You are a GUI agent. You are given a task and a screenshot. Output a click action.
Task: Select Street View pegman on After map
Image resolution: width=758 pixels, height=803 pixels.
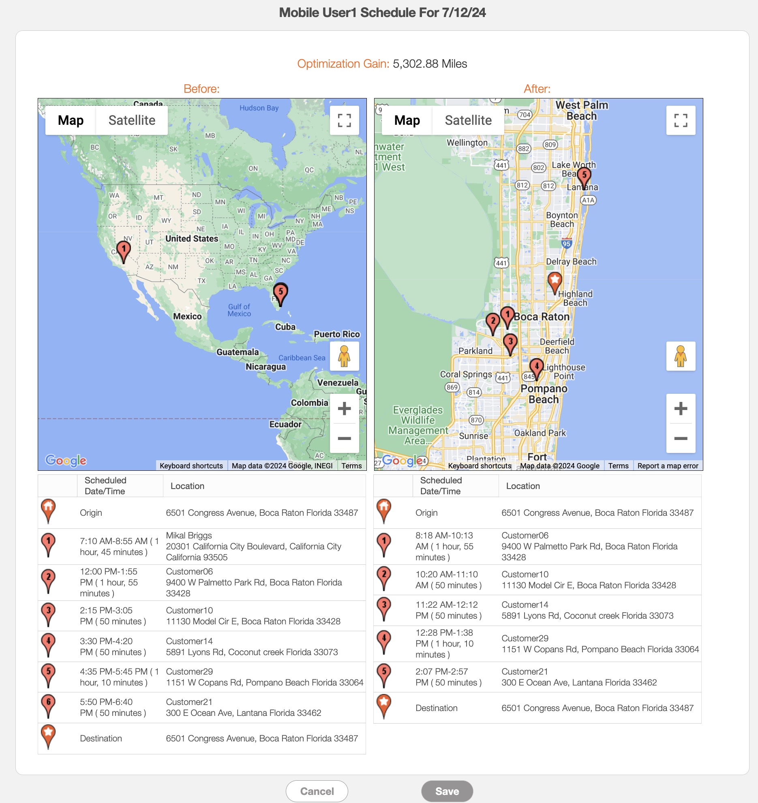[x=681, y=356]
